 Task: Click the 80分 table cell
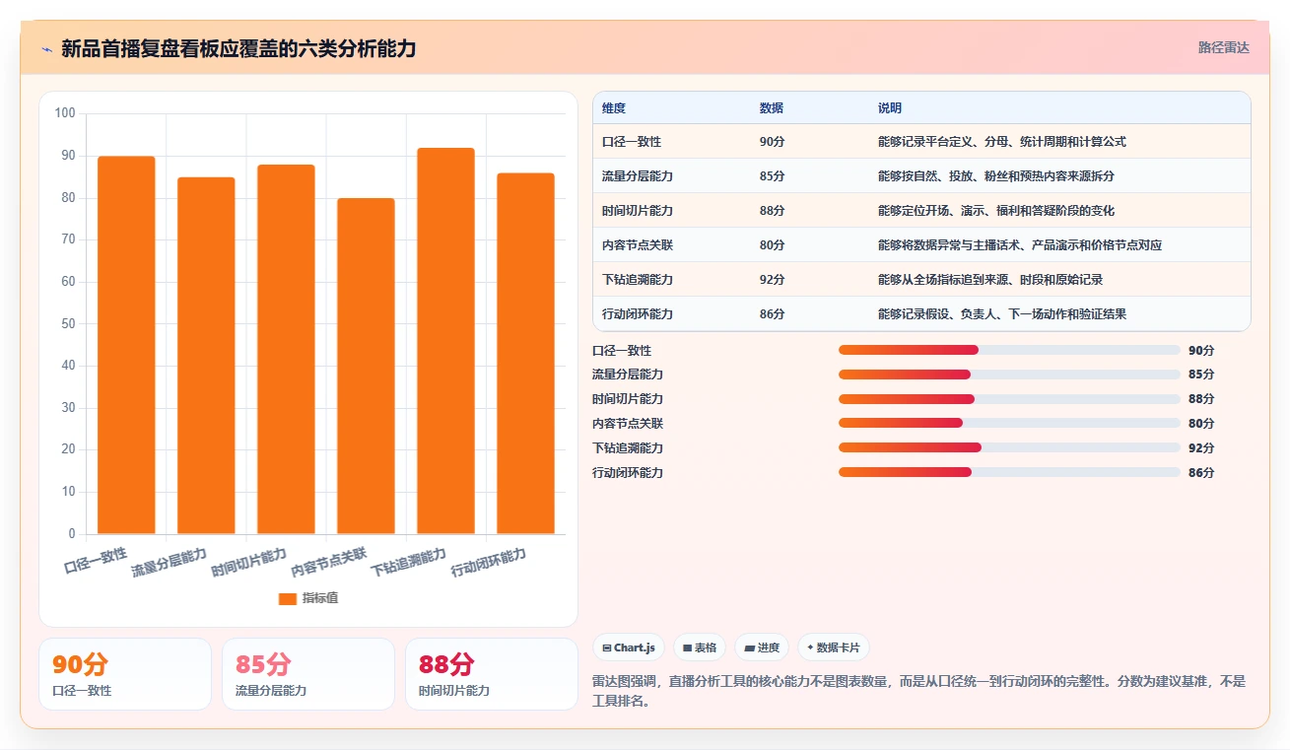[x=773, y=245]
